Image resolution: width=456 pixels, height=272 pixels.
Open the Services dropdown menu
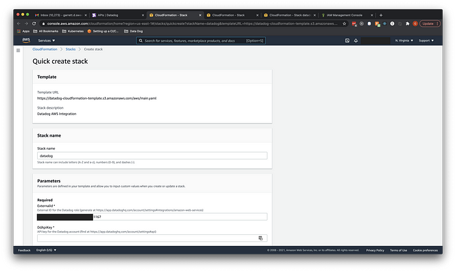pos(46,41)
